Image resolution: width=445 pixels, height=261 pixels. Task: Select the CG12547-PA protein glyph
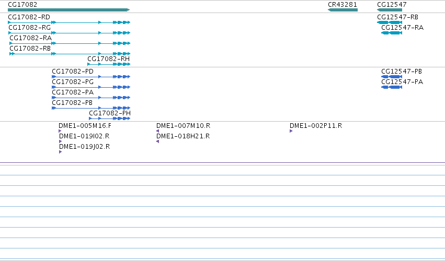[x=392, y=87]
